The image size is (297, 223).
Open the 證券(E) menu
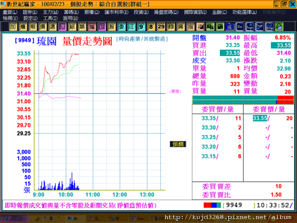(x=30, y=12)
